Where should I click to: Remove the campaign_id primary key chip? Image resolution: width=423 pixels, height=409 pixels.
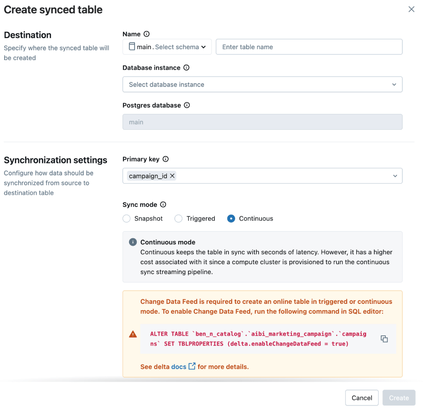point(172,176)
